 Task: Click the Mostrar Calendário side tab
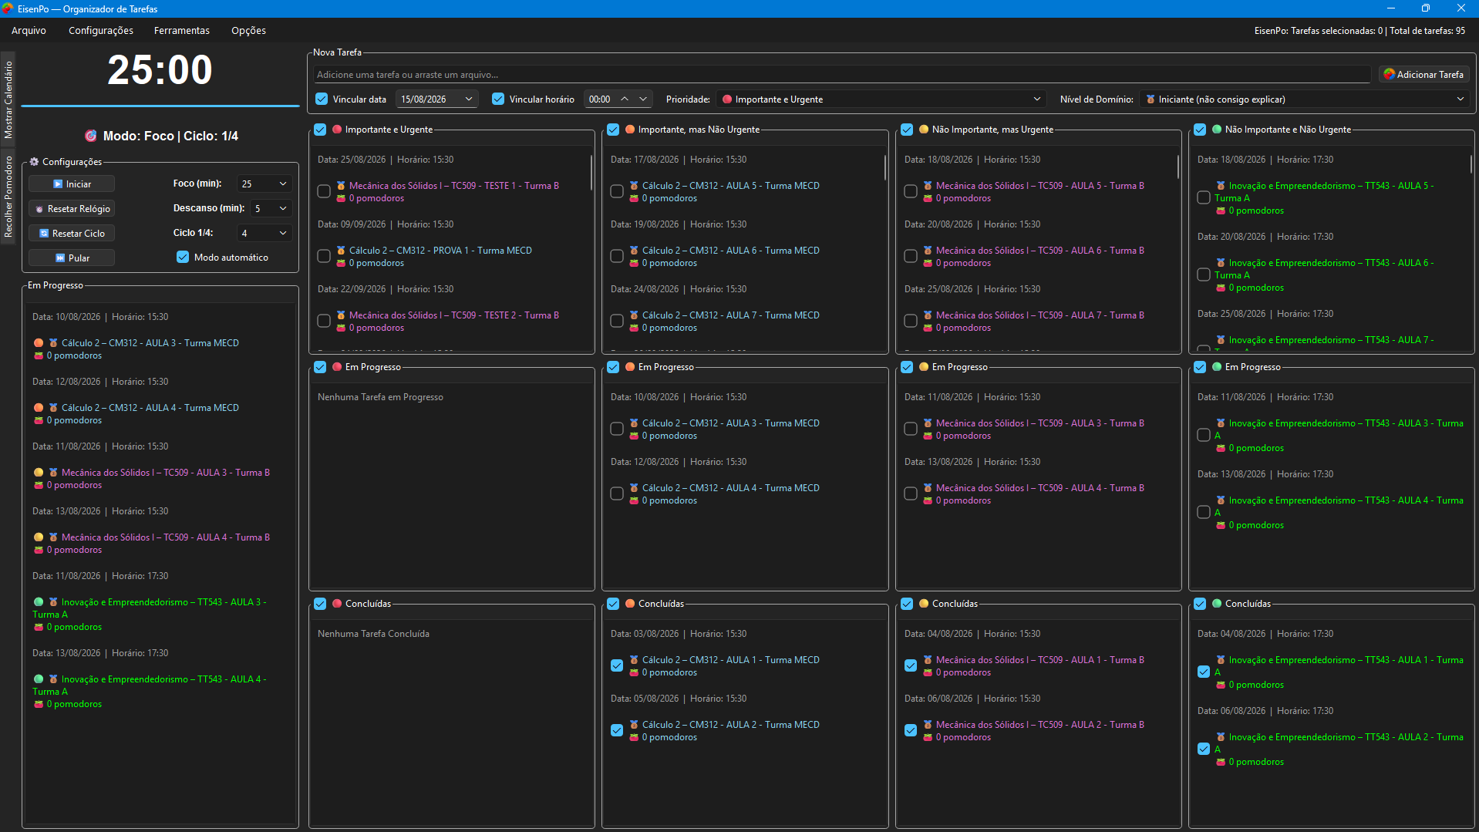[8, 99]
